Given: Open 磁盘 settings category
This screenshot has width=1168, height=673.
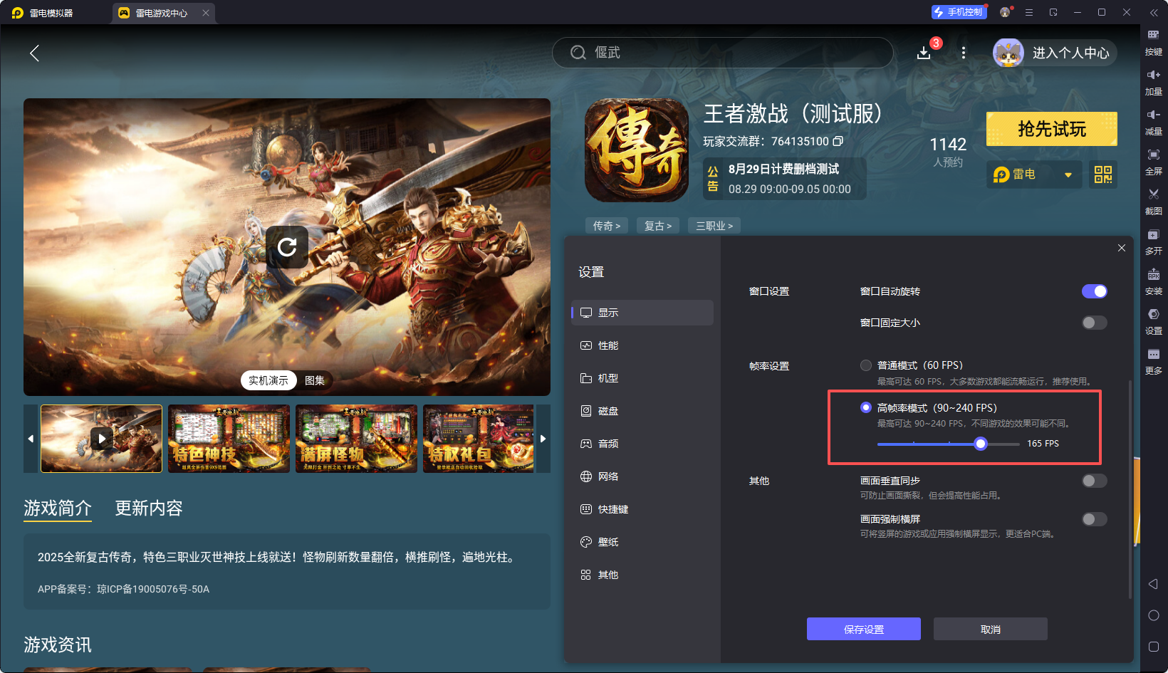Looking at the screenshot, I should 642,411.
